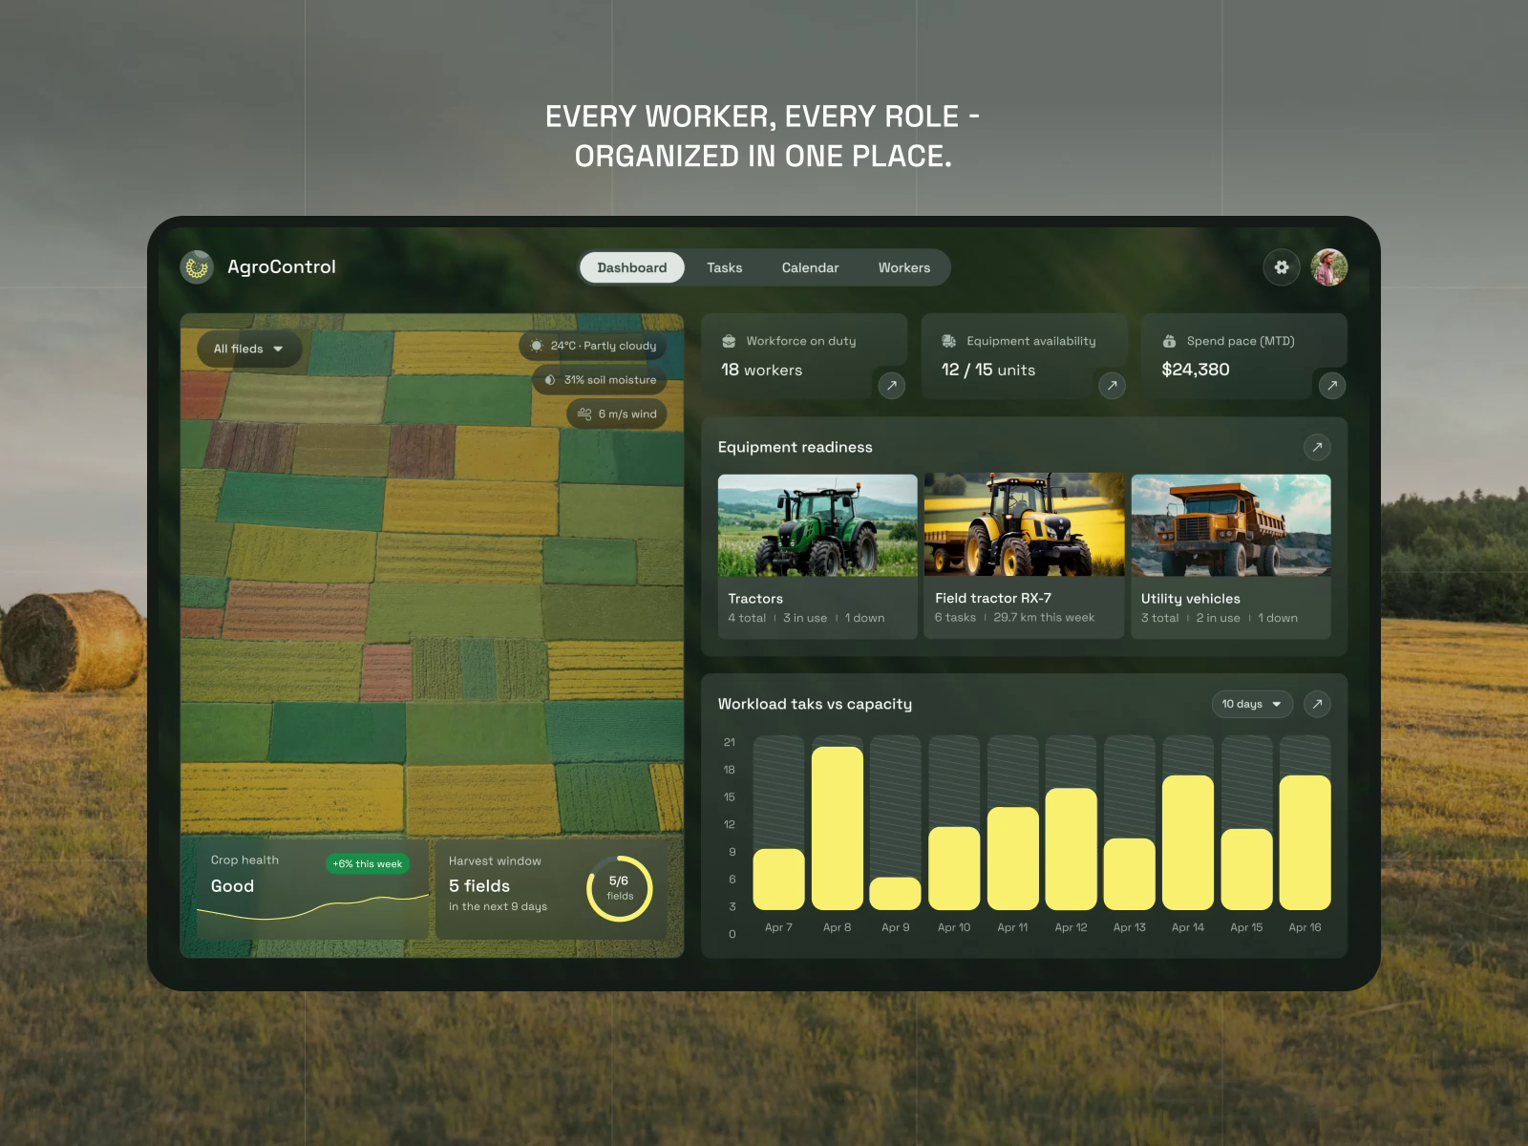Open the Field tractor RX-7 thumbnail
The height and width of the screenshot is (1146, 1528).
[1023, 525]
